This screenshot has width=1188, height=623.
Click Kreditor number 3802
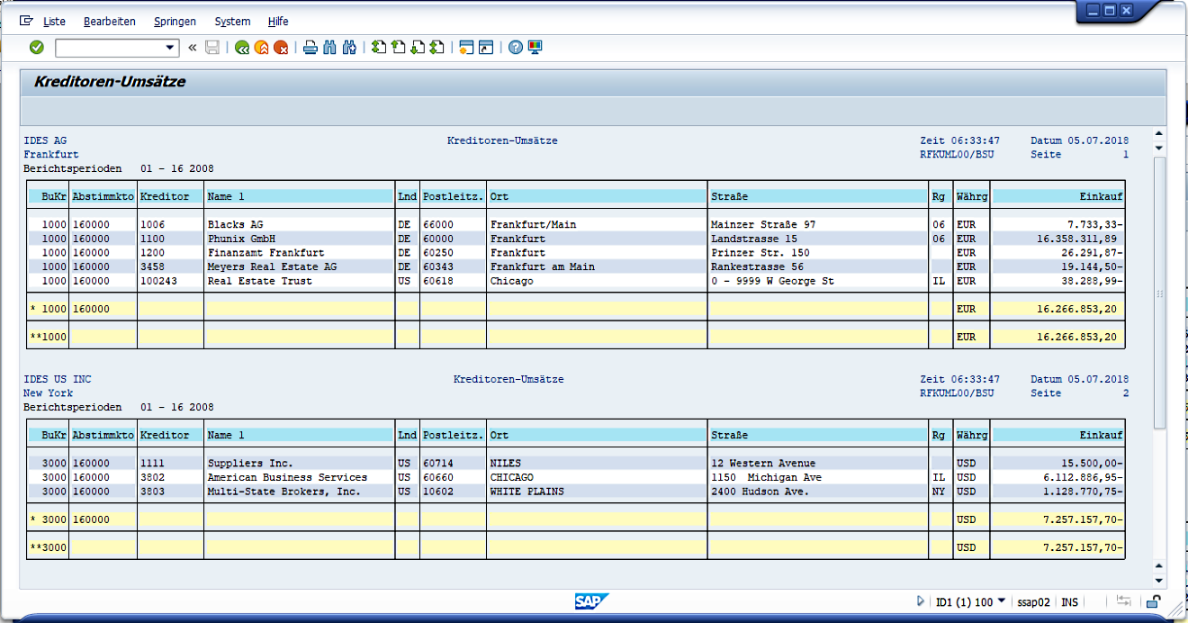[x=152, y=477]
